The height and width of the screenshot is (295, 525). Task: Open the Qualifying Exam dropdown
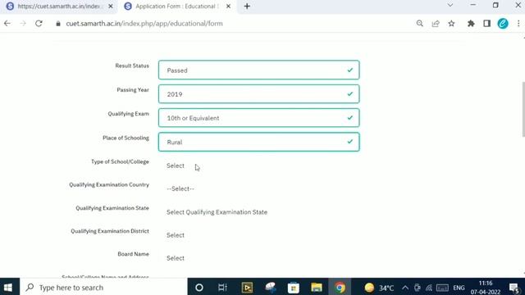(x=259, y=118)
